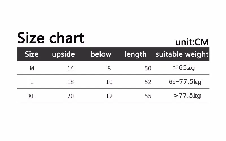The image size is (226, 141).
Task: Click the '≦65kg' weight cell
Action: [x=184, y=68]
